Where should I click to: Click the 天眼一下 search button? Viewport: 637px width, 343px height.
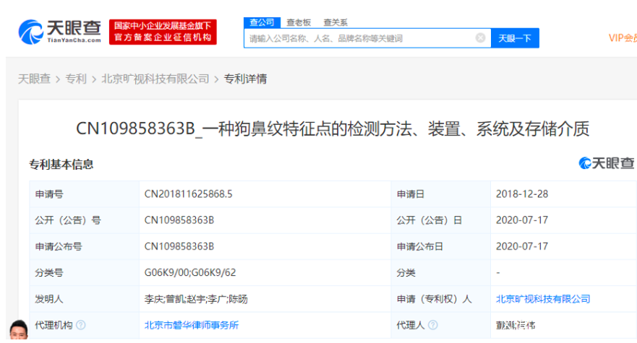point(515,38)
